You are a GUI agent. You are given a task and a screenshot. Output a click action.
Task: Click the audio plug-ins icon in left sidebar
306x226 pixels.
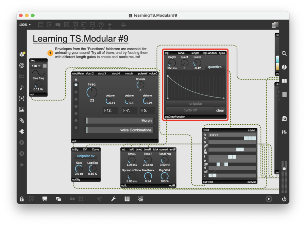click(x=22, y=131)
